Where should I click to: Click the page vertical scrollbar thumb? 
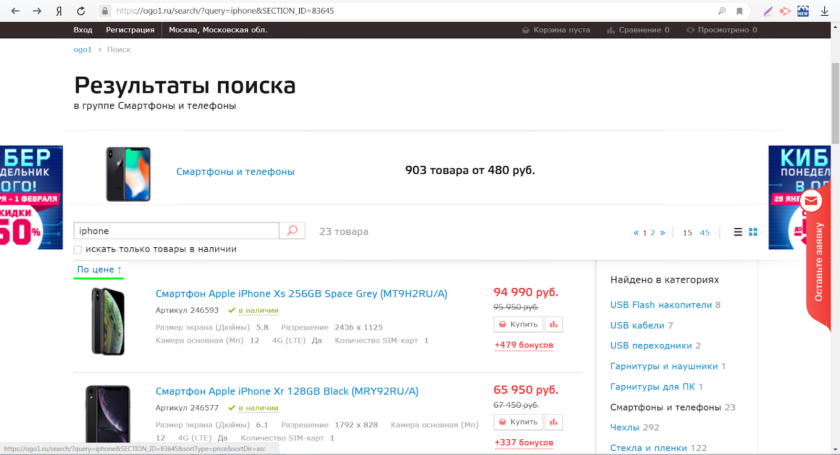(835, 103)
